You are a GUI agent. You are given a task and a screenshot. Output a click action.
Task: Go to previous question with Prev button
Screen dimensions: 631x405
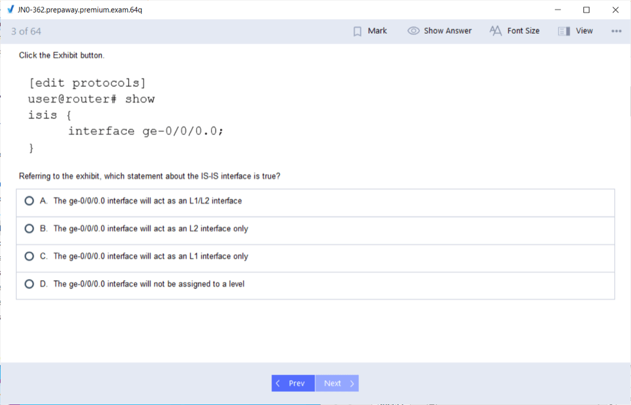293,383
